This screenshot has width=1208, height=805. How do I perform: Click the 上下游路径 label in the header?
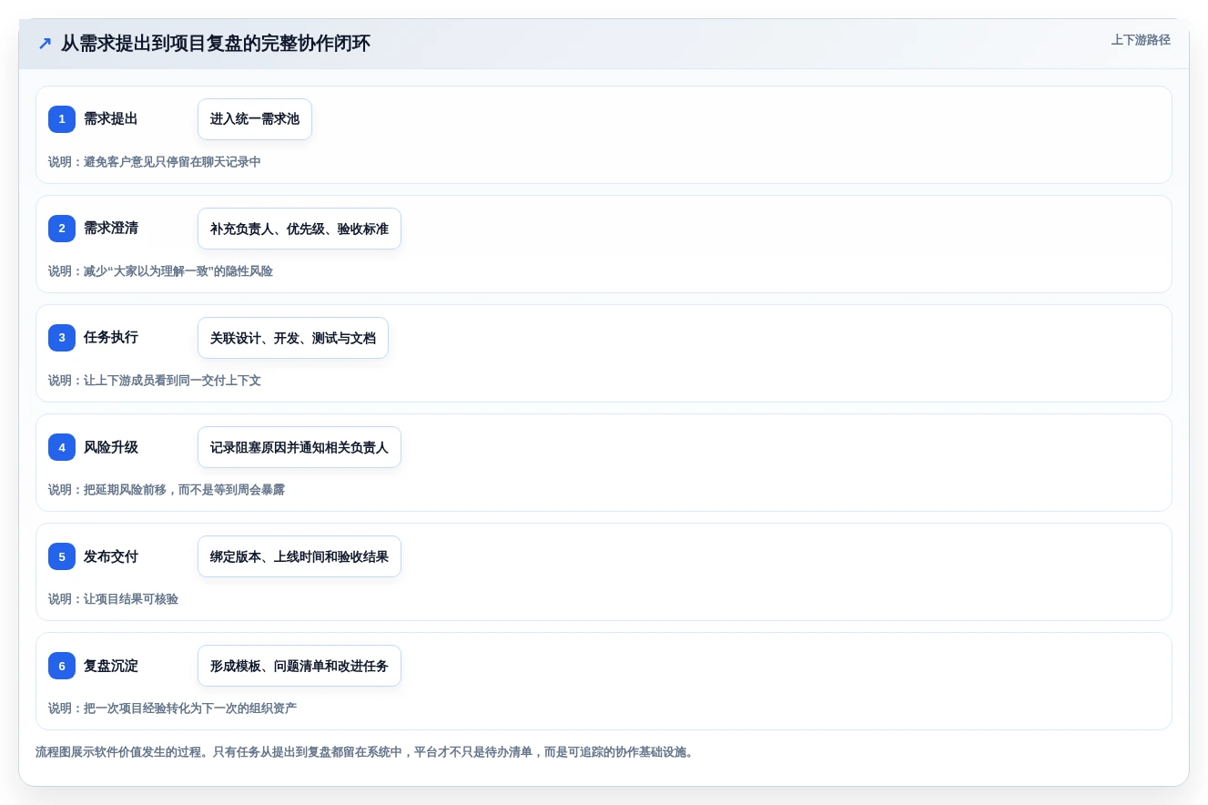pyautogui.click(x=1141, y=40)
